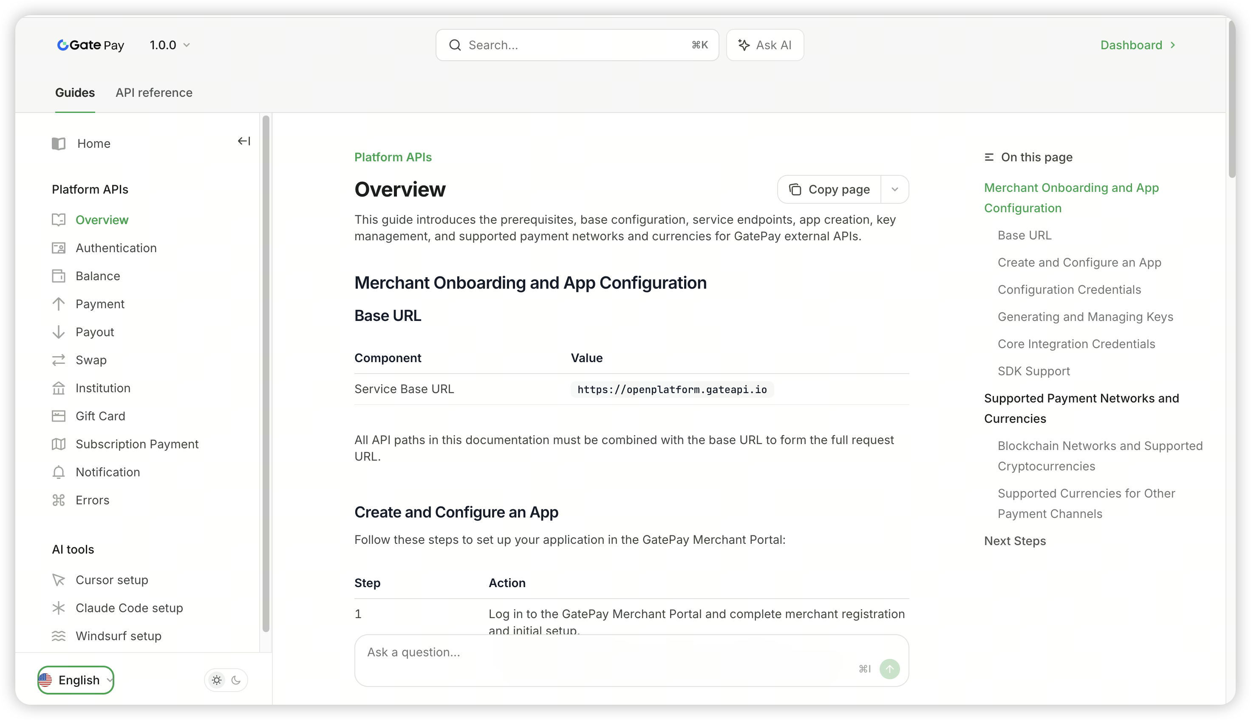Screen dimensions: 1251x720
Task: Expand the Copy page options chevron
Action: click(x=895, y=189)
